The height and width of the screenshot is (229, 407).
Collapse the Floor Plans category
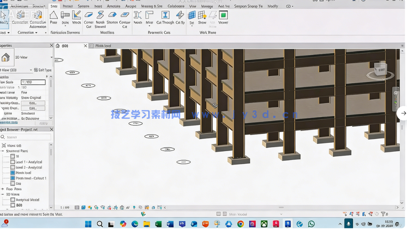[x=2, y=189]
